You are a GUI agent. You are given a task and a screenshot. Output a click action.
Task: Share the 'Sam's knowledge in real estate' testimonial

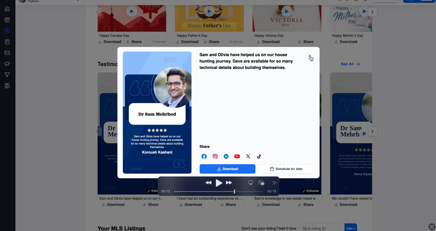coord(306,205)
